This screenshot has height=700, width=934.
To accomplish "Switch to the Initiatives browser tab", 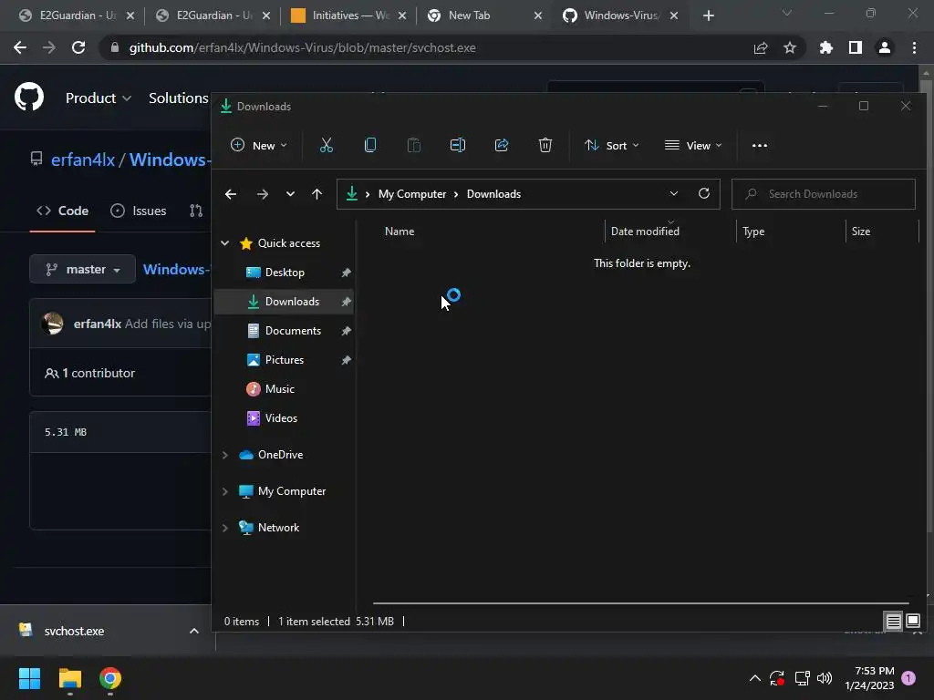I will pyautogui.click(x=348, y=15).
